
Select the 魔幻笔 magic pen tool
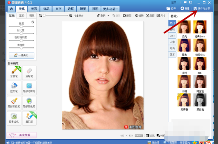(29, 118)
